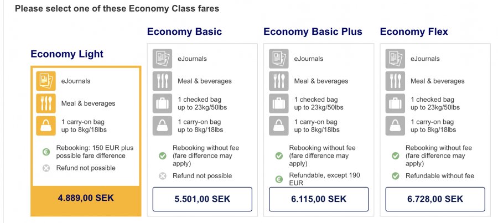The height and width of the screenshot is (223, 498).
Task: Click the Economy Flex heading
Action: (x=414, y=32)
